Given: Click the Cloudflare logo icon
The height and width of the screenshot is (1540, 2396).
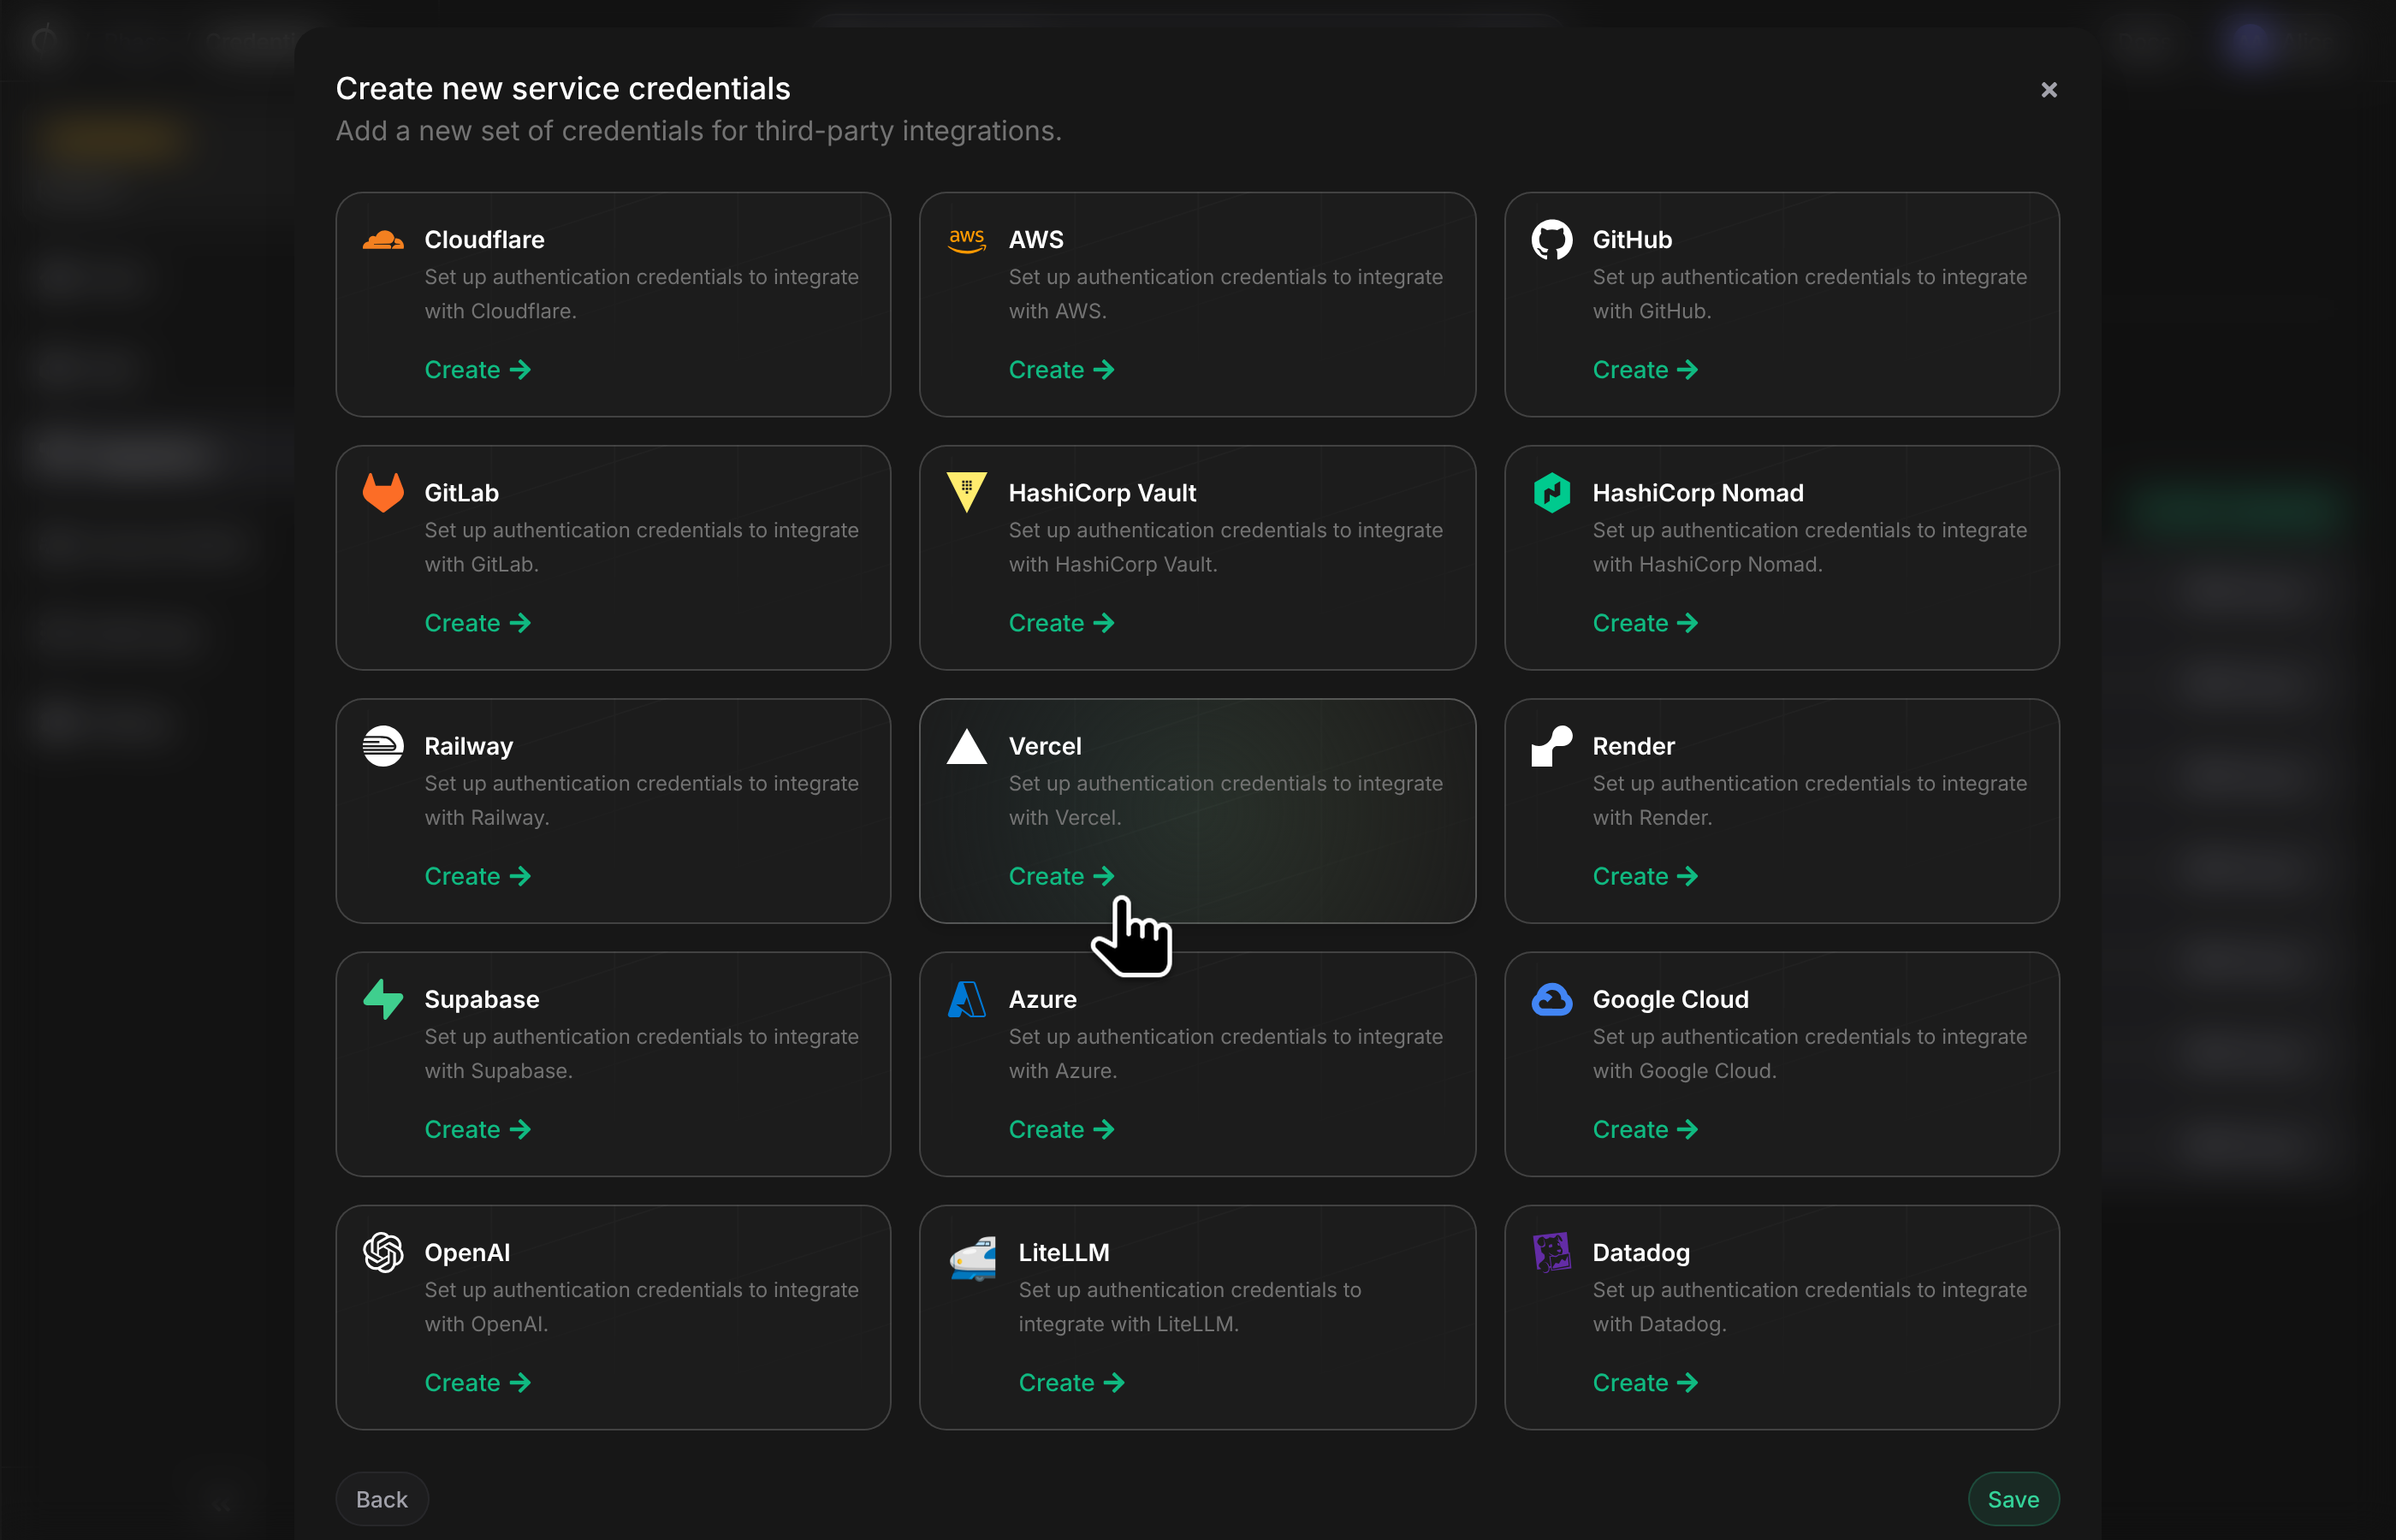Looking at the screenshot, I should 383,240.
